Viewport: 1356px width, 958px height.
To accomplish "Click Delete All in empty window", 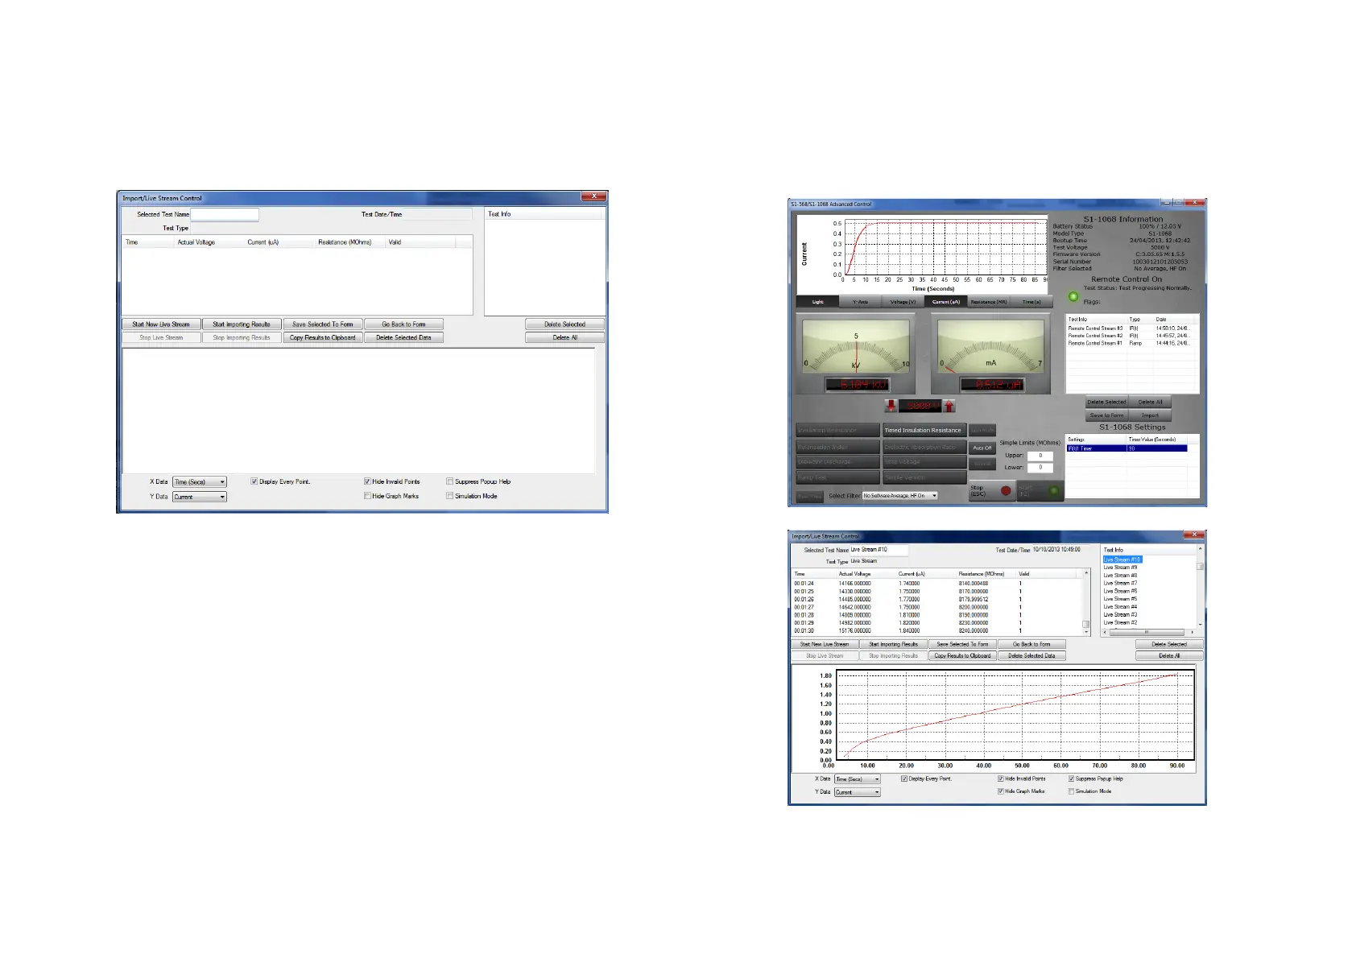I will pyautogui.click(x=565, y=338).
